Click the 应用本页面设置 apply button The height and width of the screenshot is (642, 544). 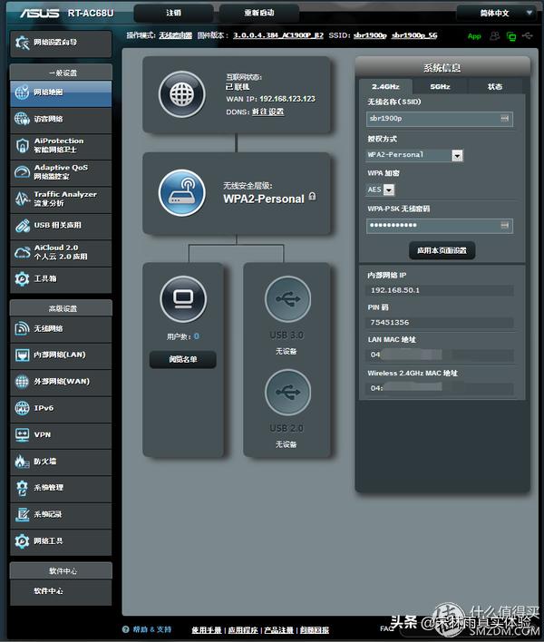(442, 250)
